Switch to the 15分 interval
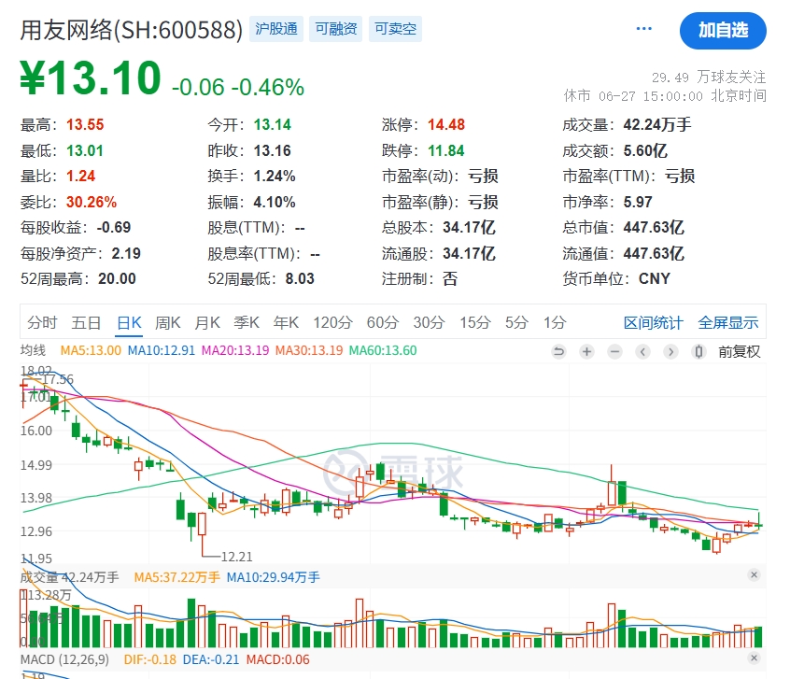 click(475, 322)
